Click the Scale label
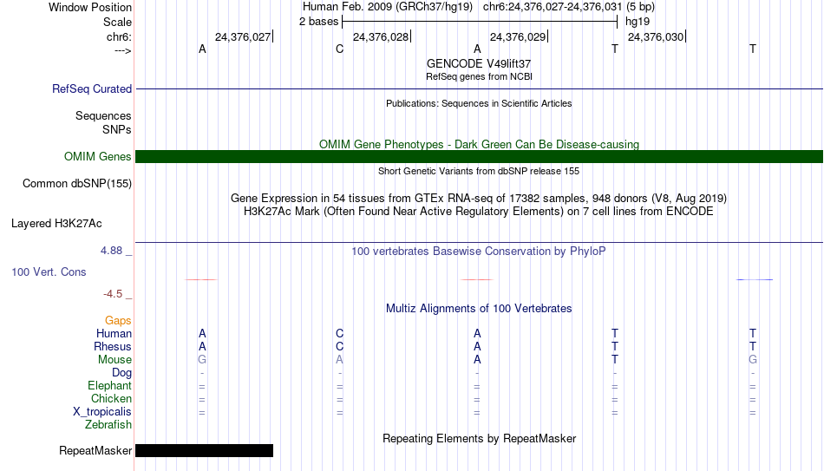 pos(117,22)
